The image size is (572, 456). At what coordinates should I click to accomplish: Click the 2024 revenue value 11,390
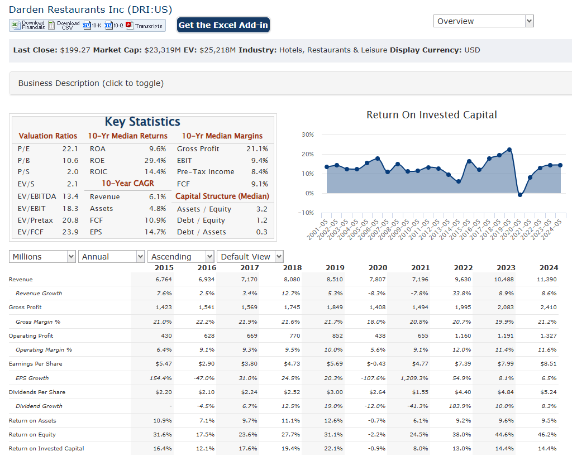point(547,280)
